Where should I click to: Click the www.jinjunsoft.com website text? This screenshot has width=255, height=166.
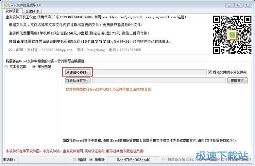click(x=161, y=17)
